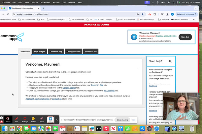The width and height of the screenshot is (202, 134).
Task: Open the Bookmarks menu in menu bar
Action: pos(45,2)
